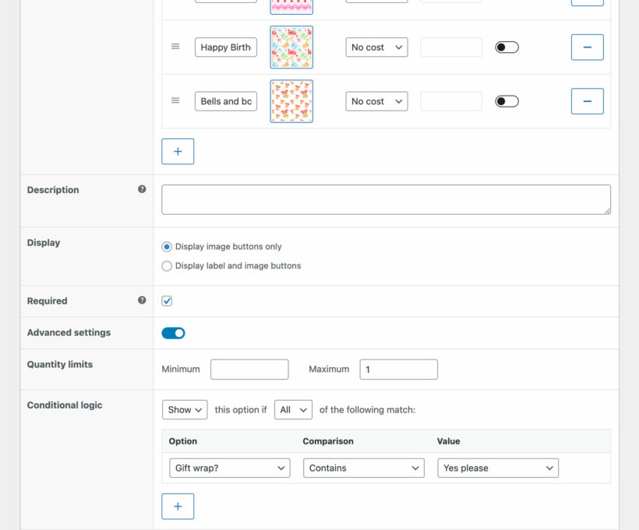Add another conditional logic rule with plus icon

point(178,506)
